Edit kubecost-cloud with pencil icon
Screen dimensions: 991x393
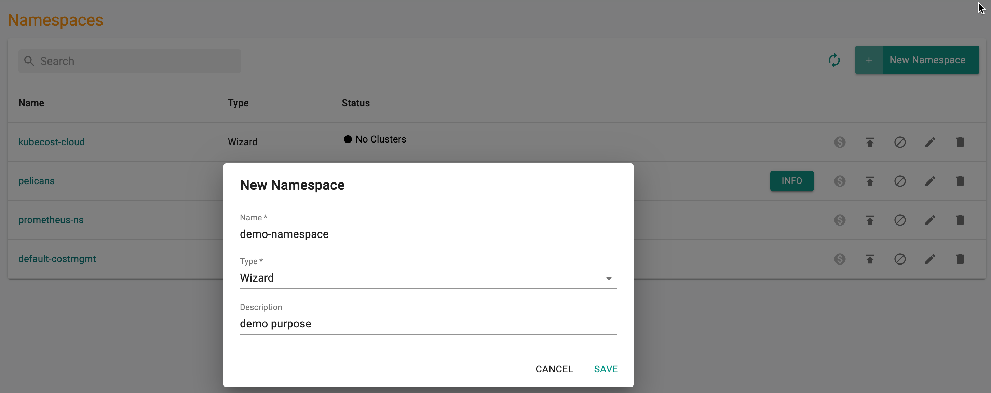930,142
